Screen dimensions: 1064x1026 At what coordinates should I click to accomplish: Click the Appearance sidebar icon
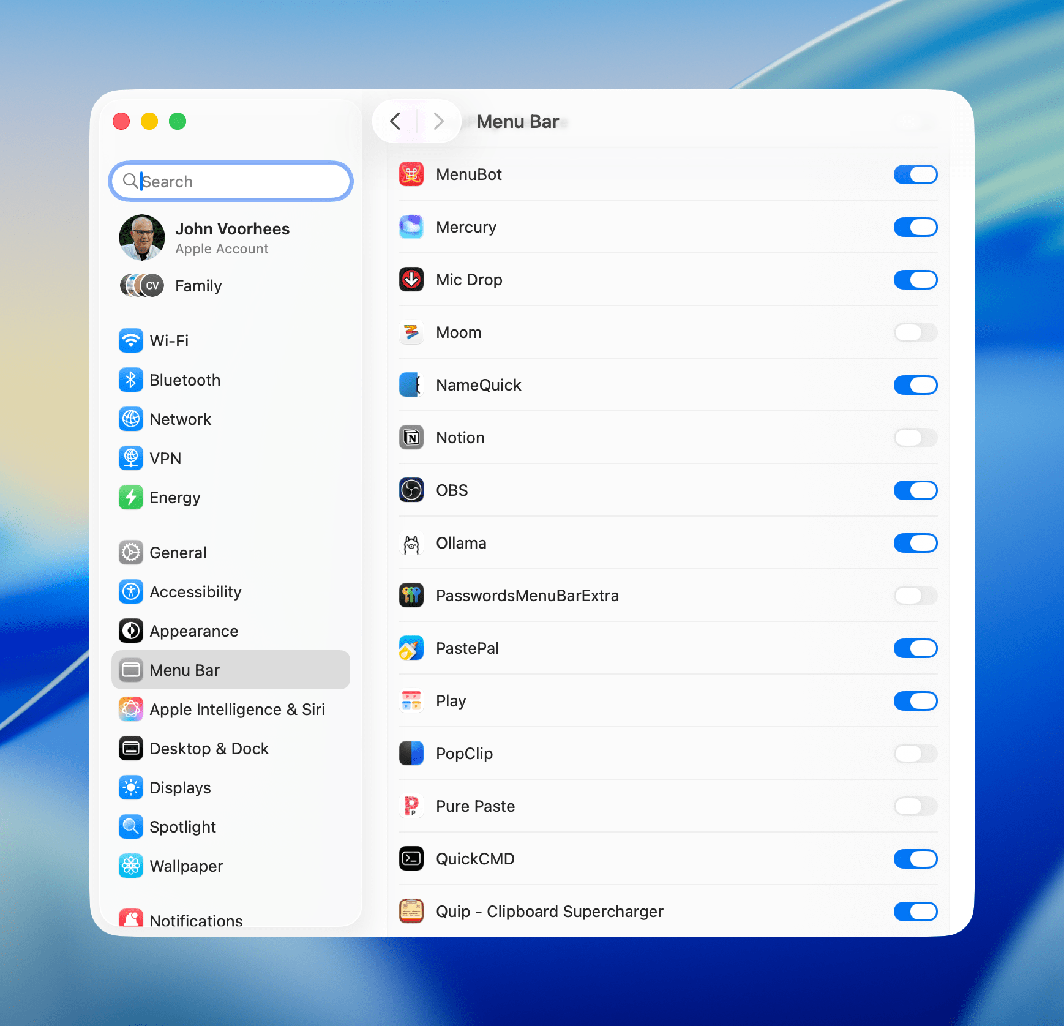(131, 631)
